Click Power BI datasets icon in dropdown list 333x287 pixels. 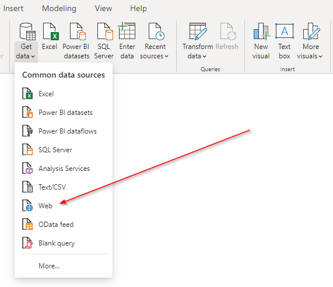coord(27,112)
